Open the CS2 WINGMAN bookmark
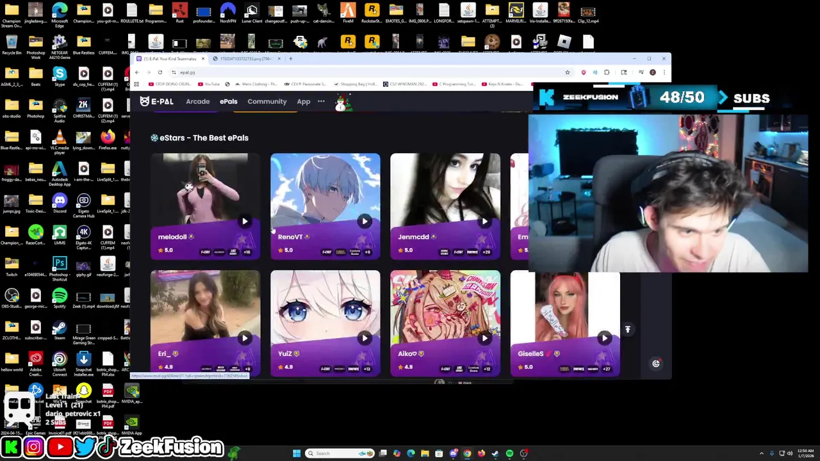Screen dimensions: 820x461 pos(405,84)
